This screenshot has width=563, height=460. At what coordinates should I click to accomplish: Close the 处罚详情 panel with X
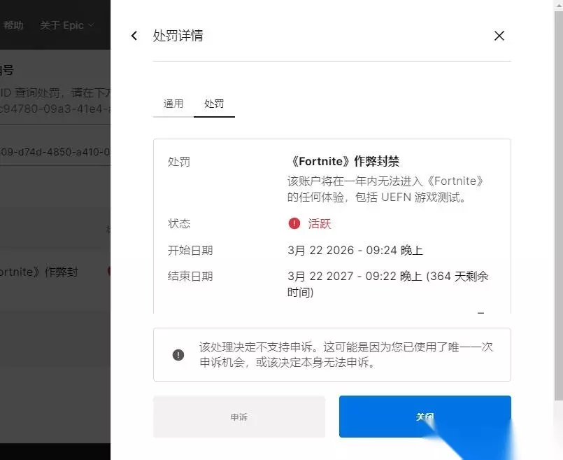499,36
